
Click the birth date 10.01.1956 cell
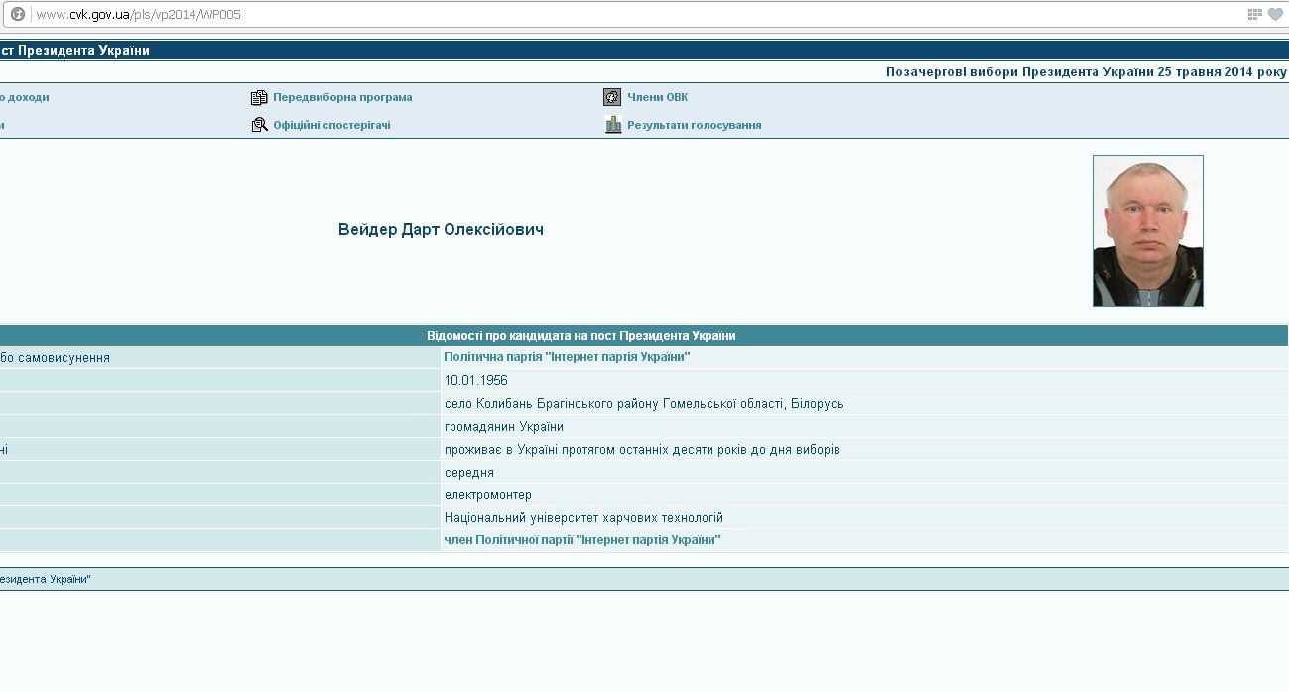point(475,380)
